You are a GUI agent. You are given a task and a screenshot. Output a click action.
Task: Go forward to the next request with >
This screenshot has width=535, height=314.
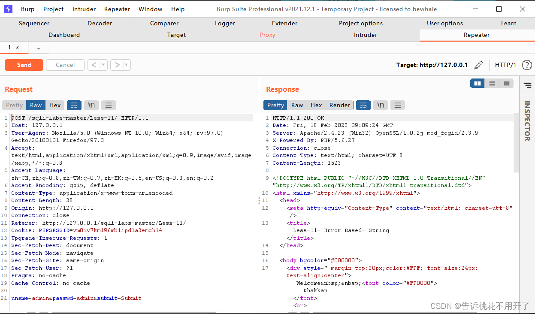(x=117, y=65)
